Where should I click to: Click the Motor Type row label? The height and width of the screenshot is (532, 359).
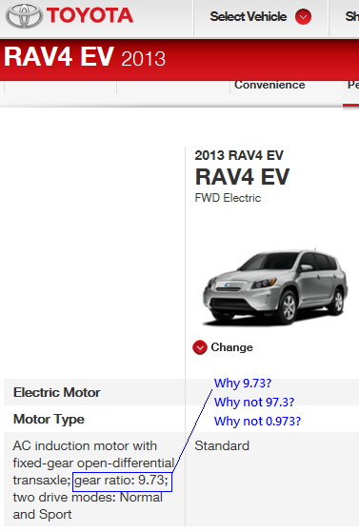49,420
